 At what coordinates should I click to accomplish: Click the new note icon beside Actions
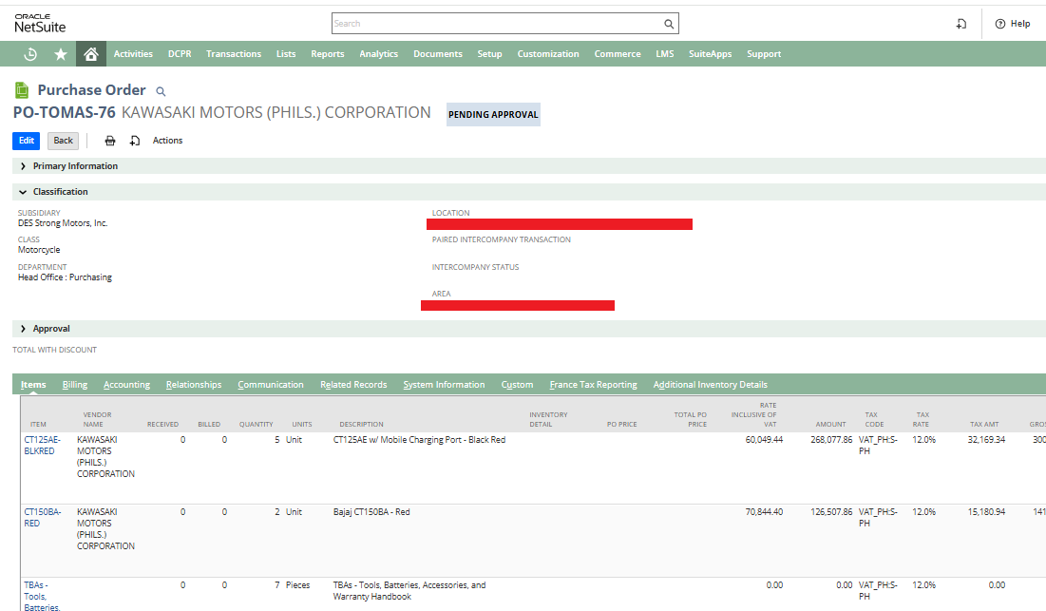coord(135,141)
